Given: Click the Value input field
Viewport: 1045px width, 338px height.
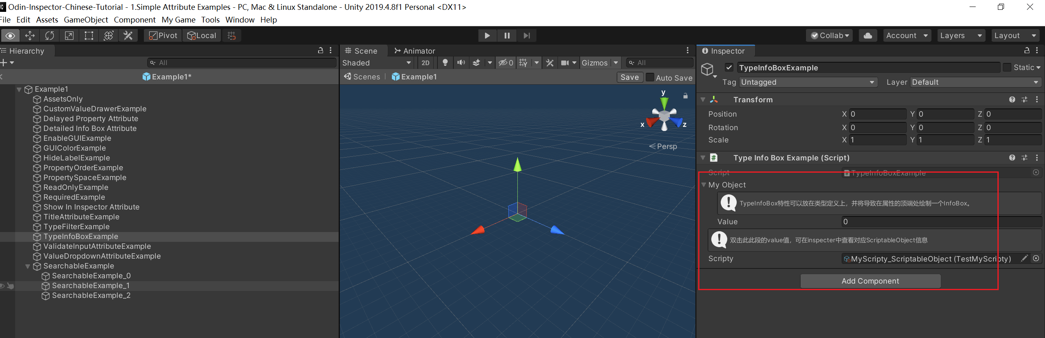Looking at the screenshot, I should click(942, 222).
